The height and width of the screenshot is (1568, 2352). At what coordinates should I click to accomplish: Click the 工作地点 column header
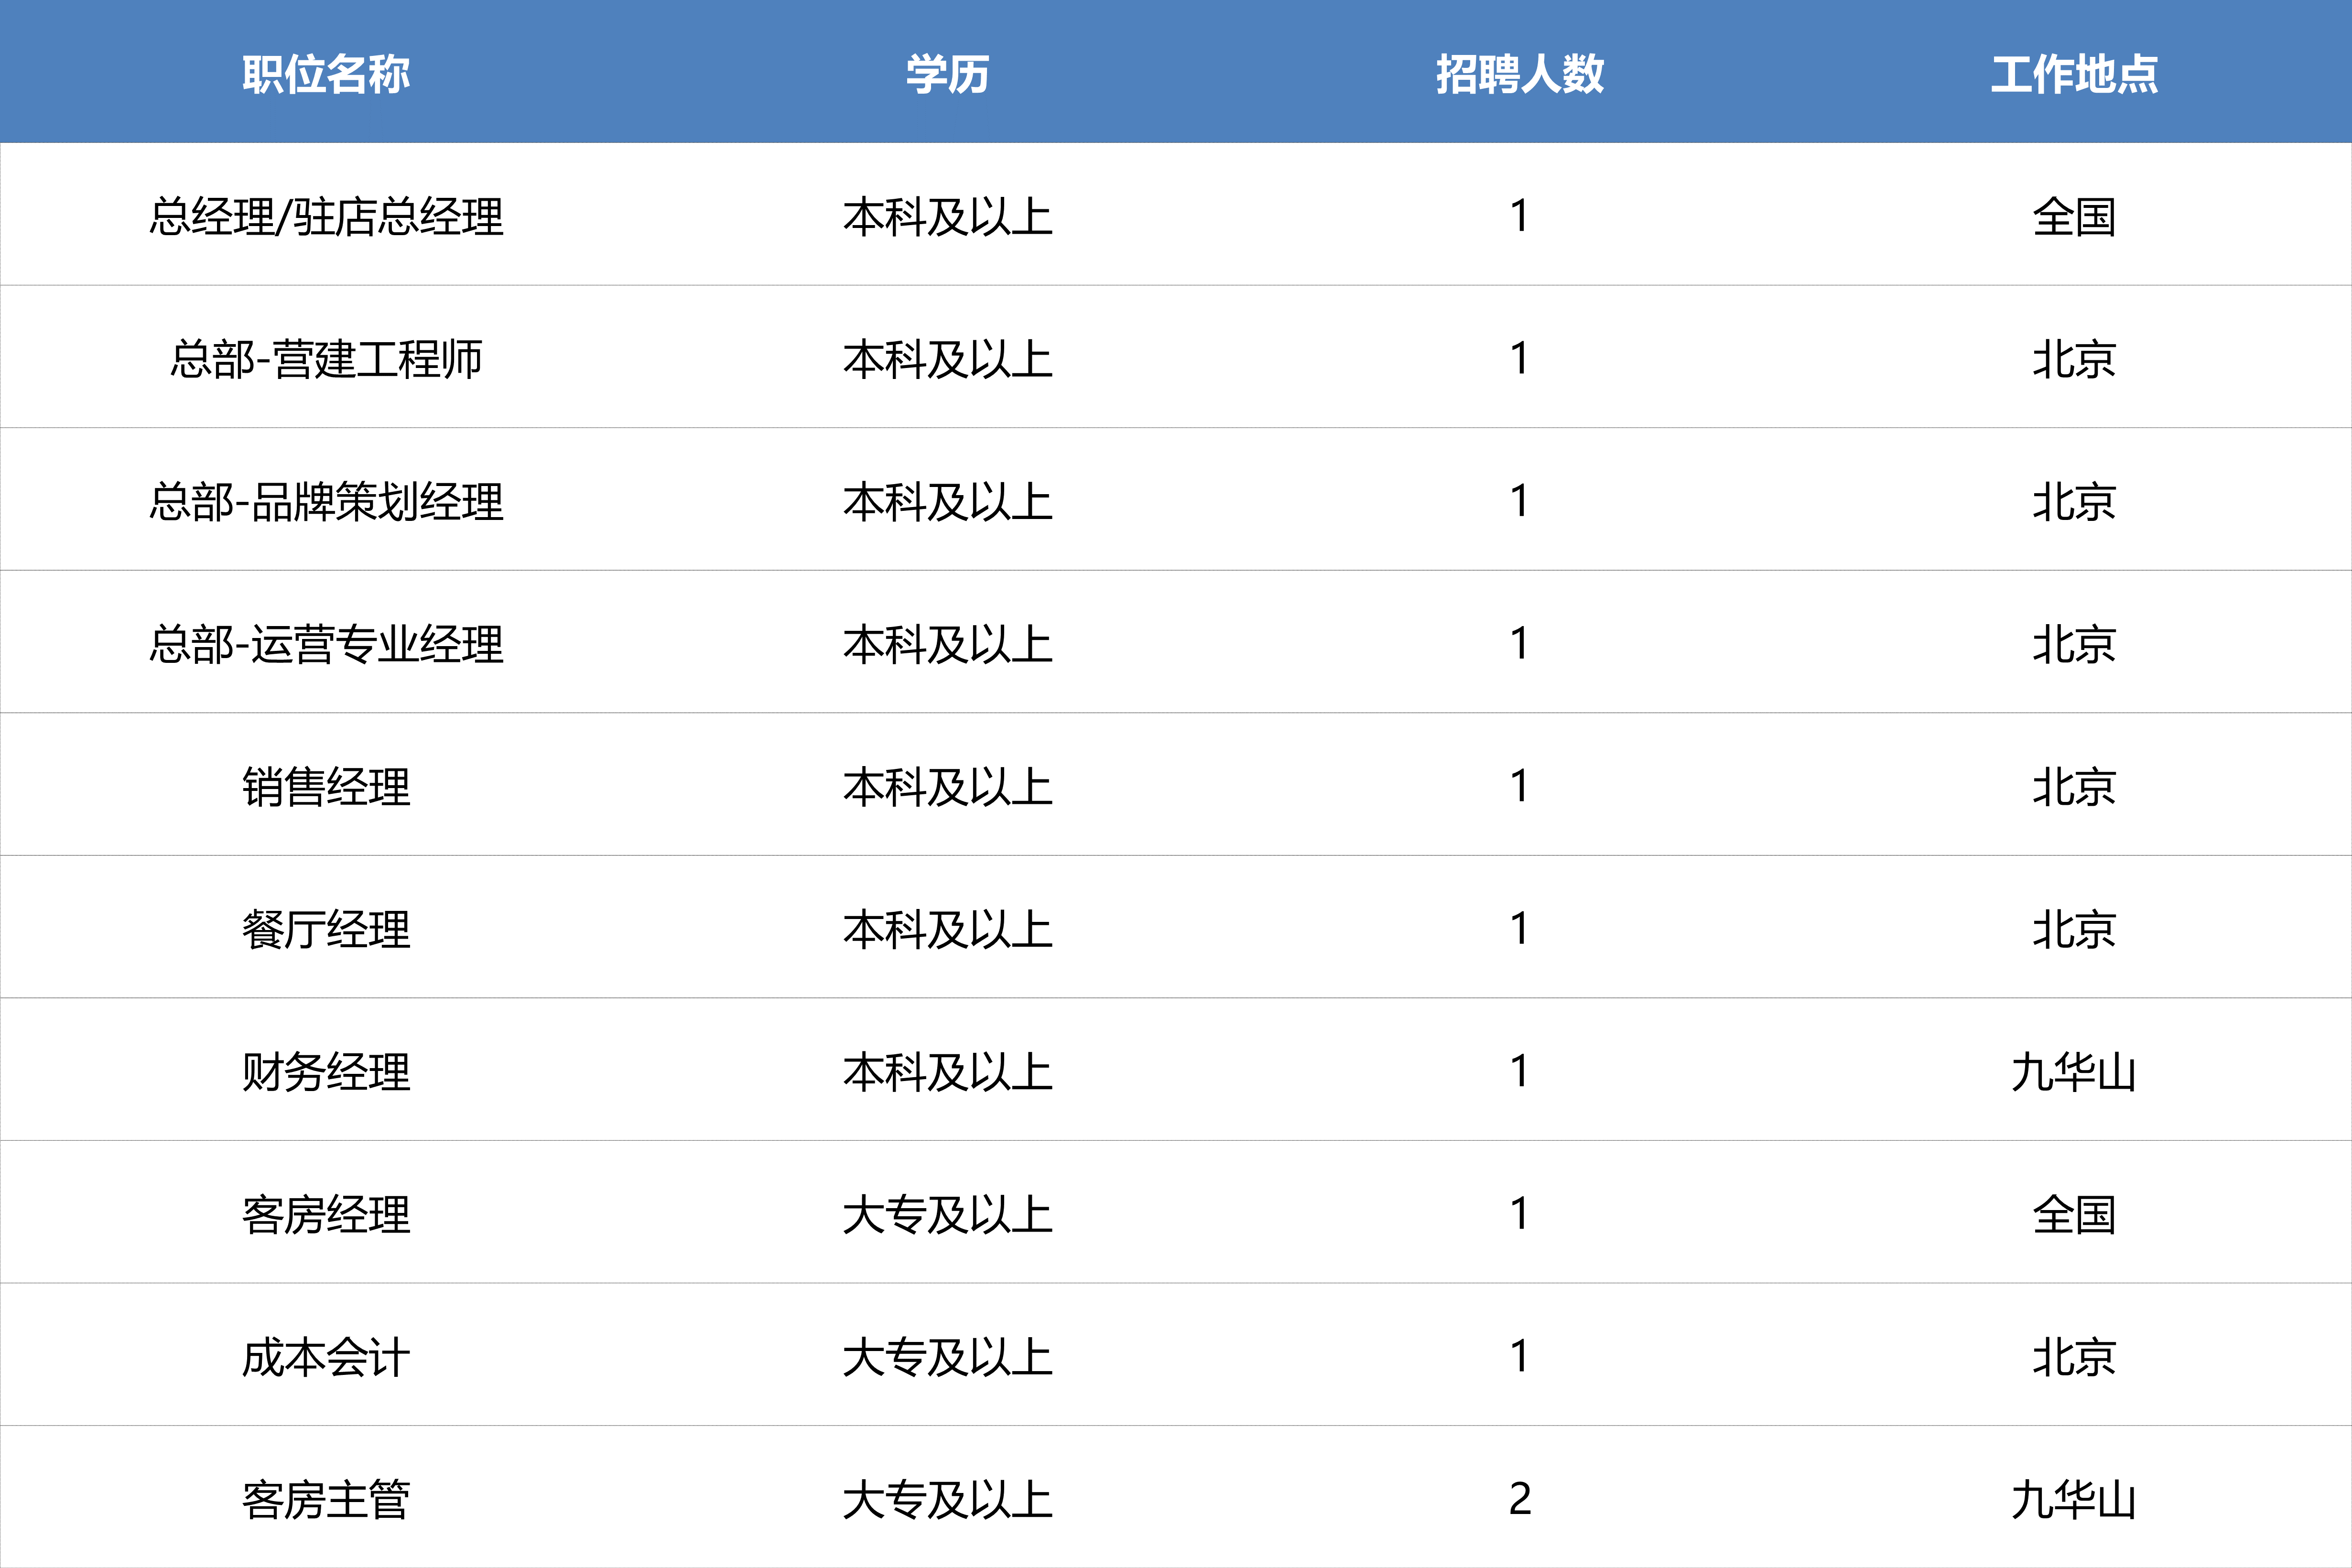pos(2074,74)
